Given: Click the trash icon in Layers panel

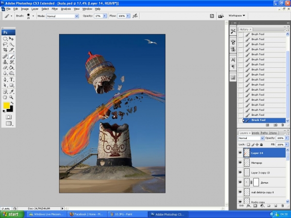Looking at the screenshot, I should point(282,206).
